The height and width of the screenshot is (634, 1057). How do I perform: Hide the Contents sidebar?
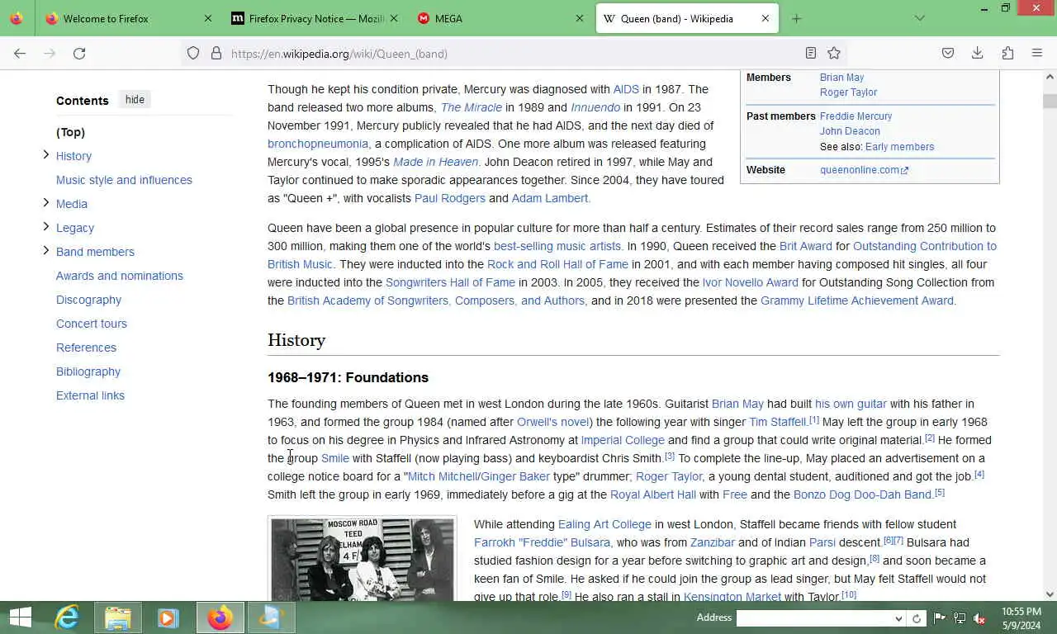click(x=135, y=100)
